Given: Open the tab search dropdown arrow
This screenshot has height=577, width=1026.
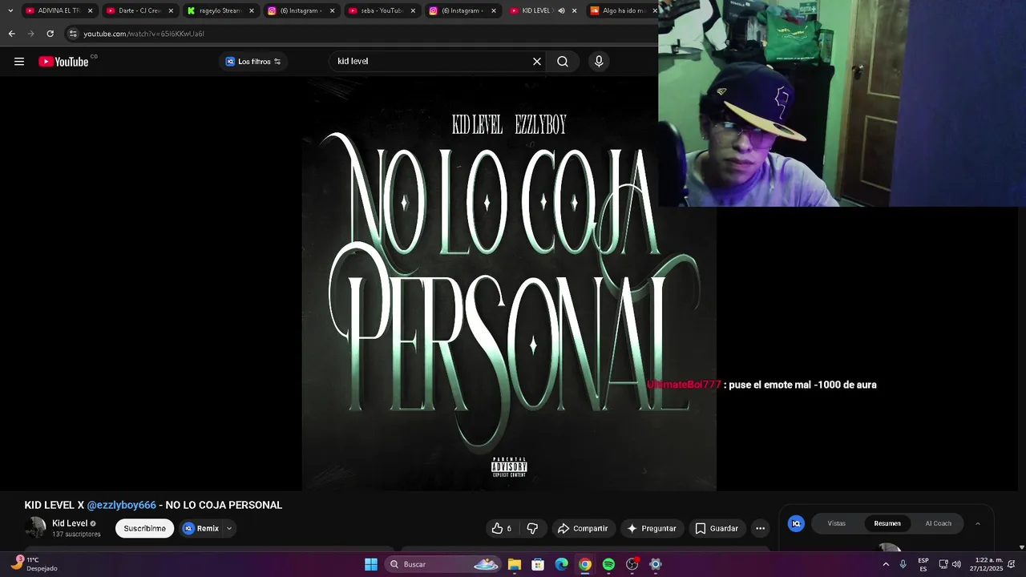Looking at the screenshot, I should coord(10,10).
